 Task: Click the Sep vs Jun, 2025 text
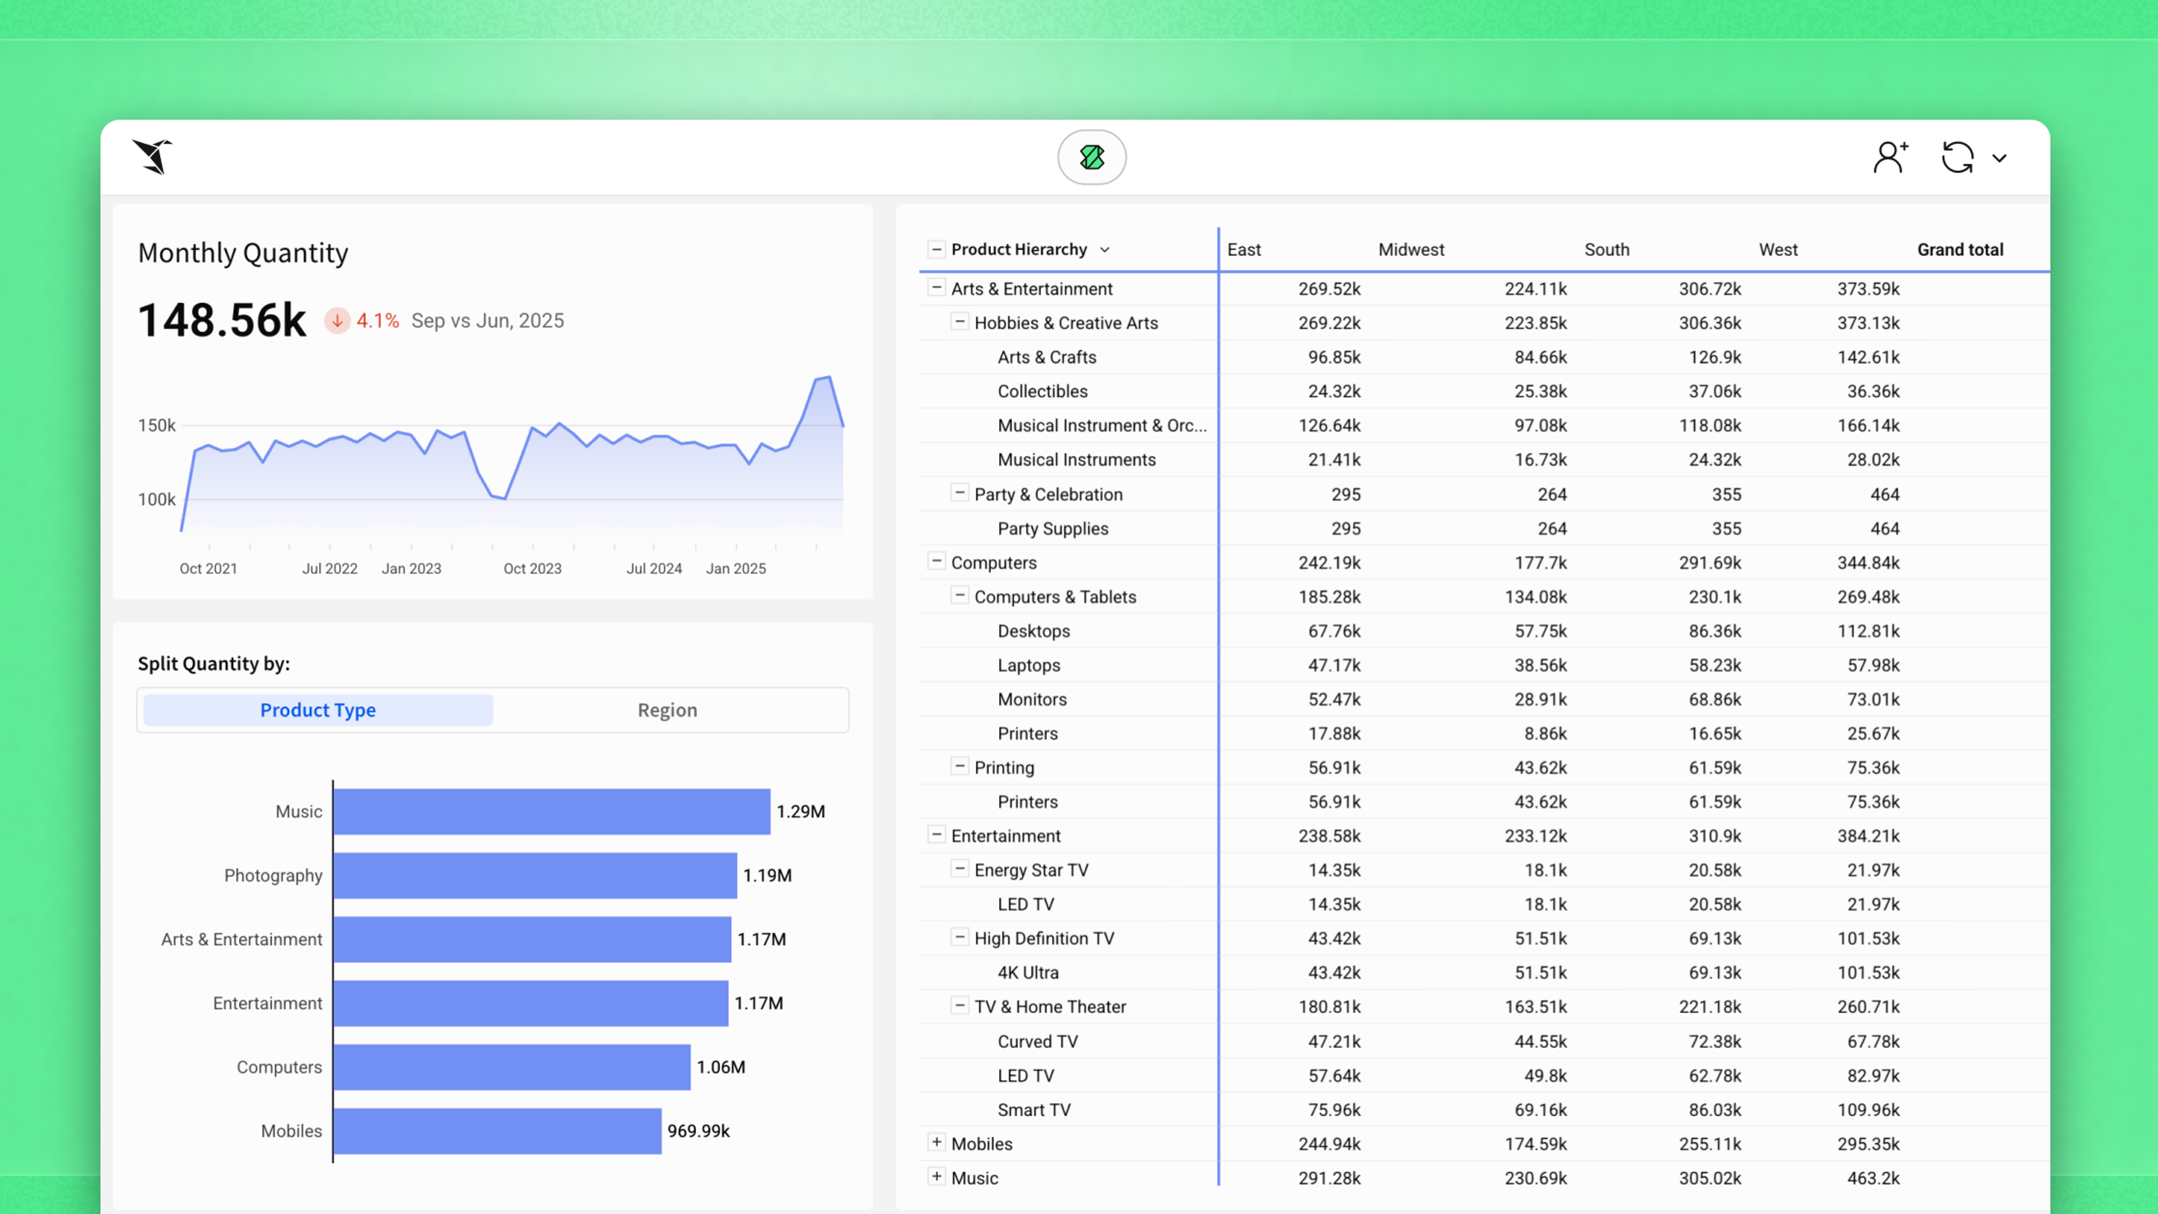tap(487, 321)
